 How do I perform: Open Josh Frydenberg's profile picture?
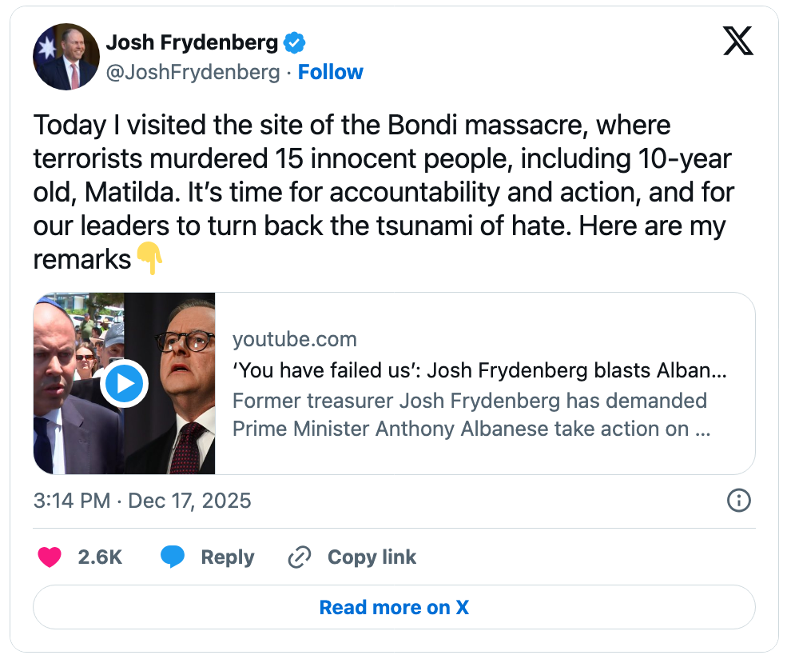pyautogui.click(x=66, y=57)
